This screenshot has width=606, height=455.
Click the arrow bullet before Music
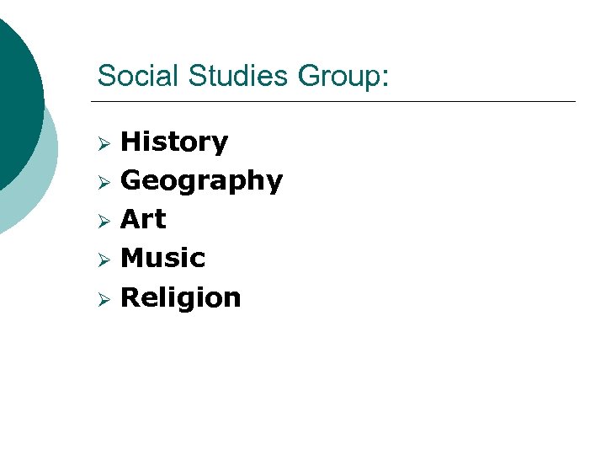[104, 259]
